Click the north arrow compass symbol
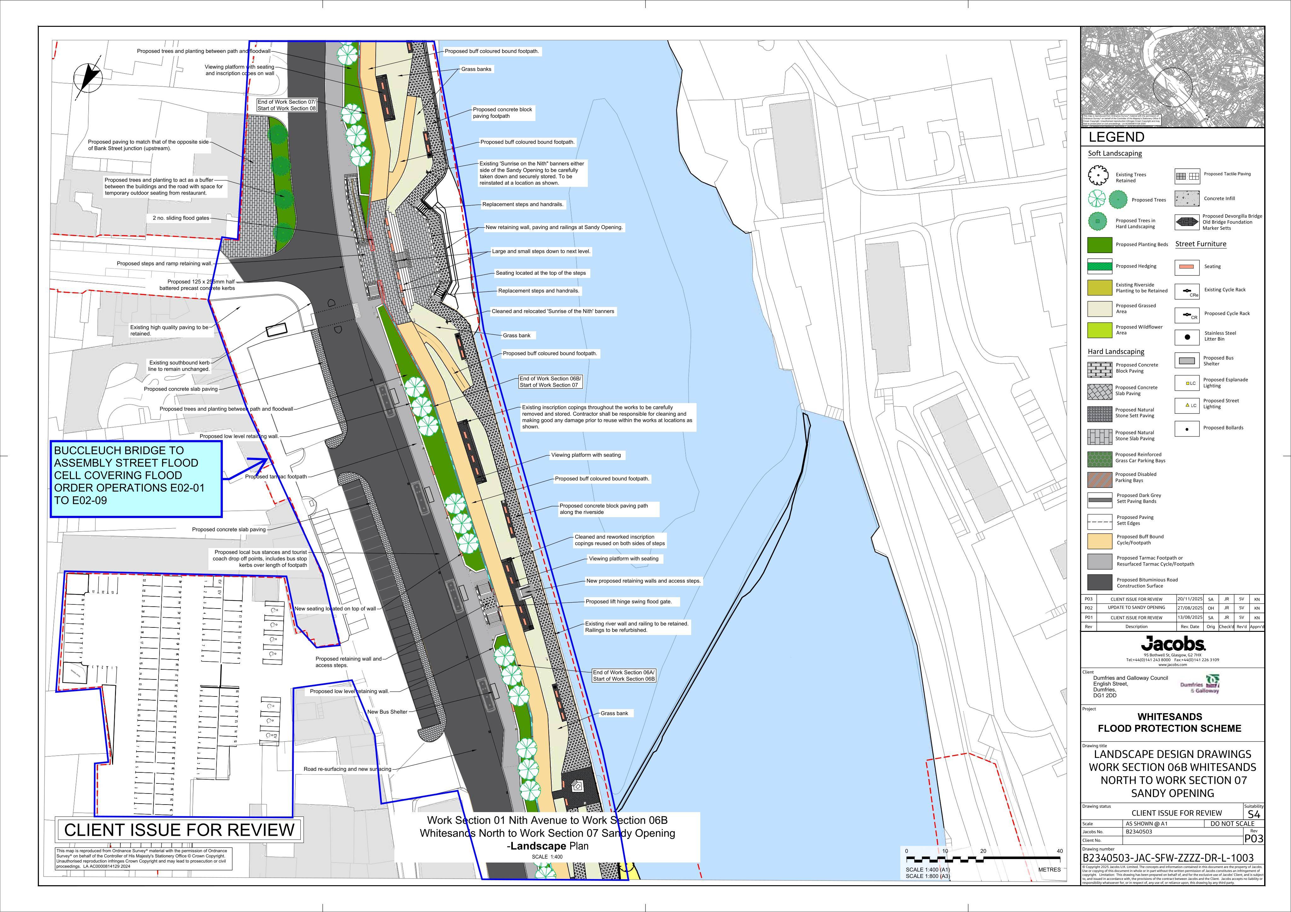The width and height of the screenshot is (1291, 912). pyautogui.click(x=89, y=78)
